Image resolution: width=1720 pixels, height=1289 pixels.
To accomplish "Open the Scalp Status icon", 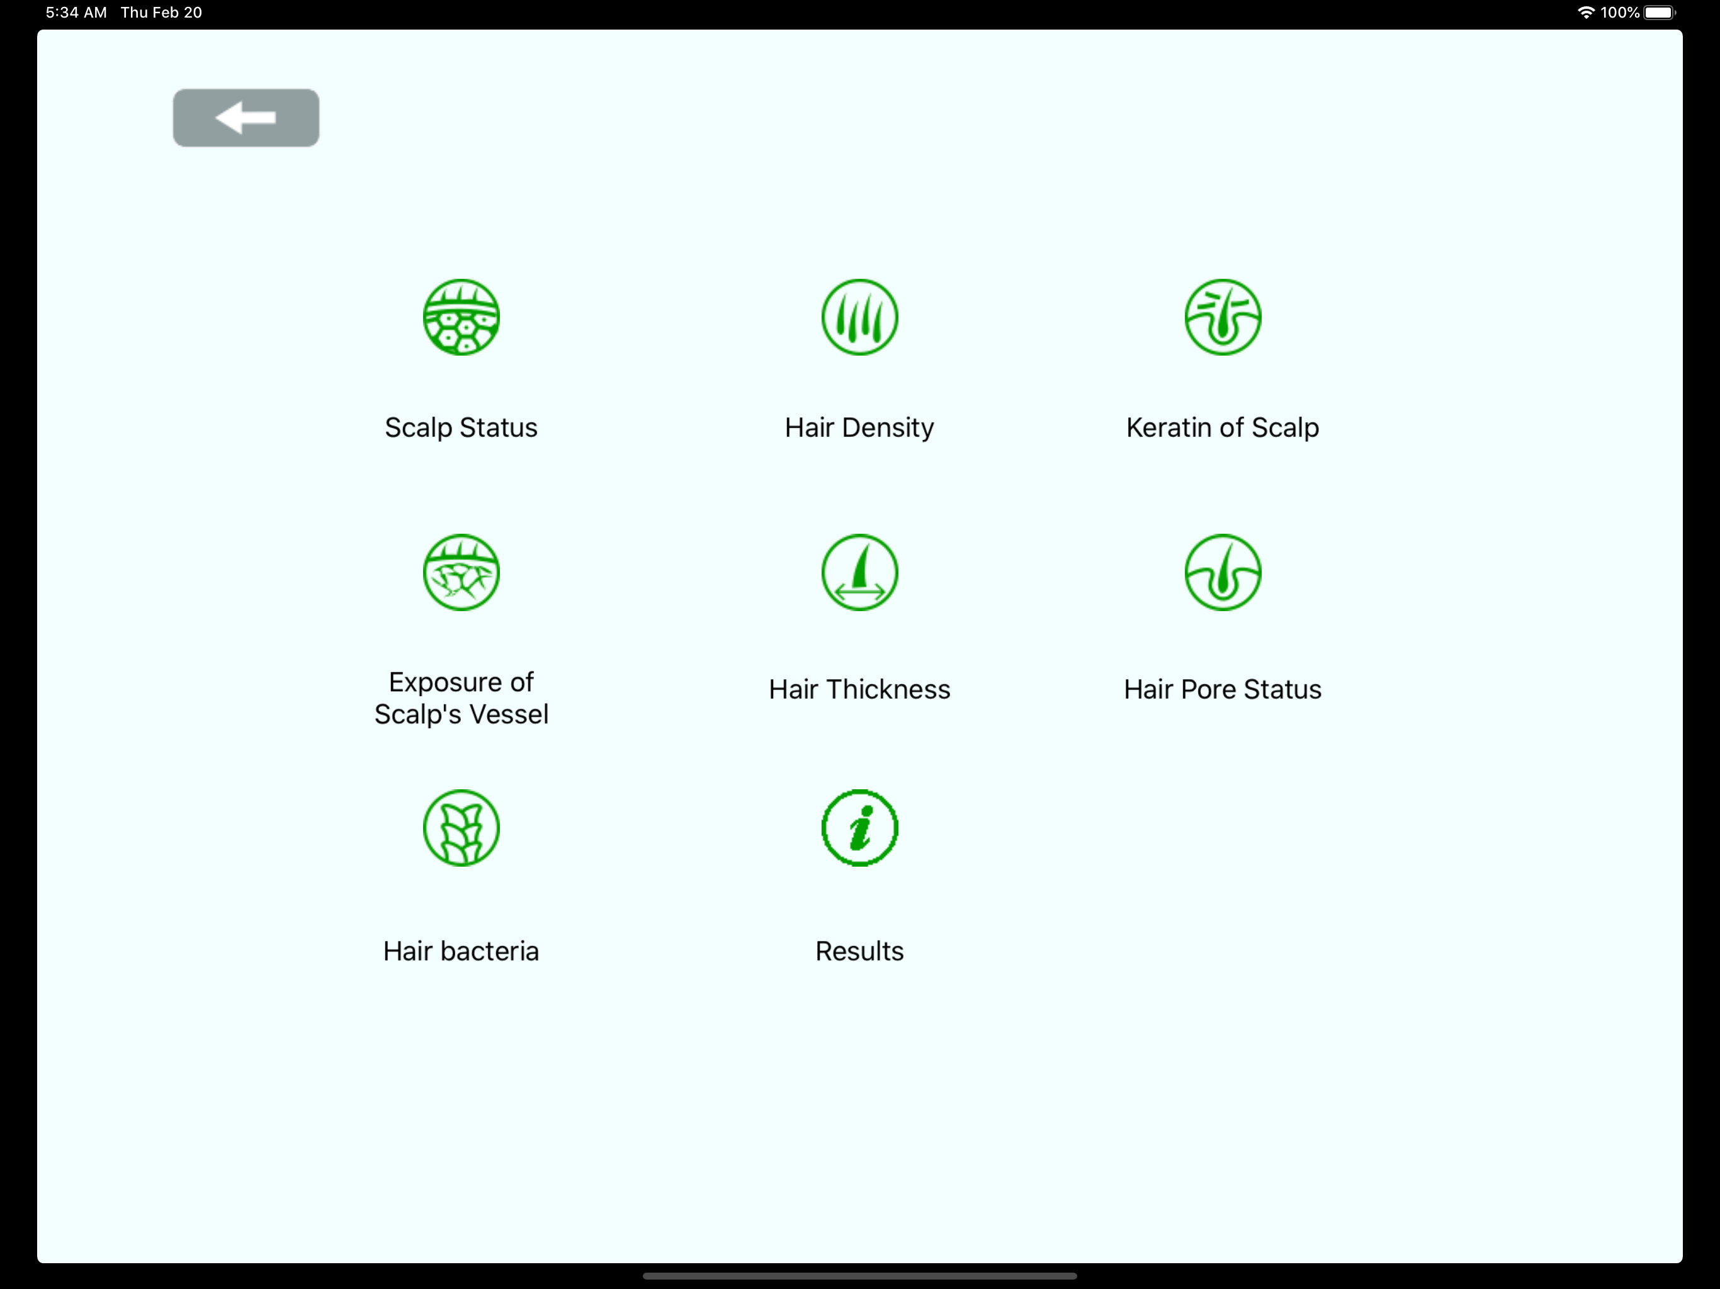I will (x=461, y=317).
